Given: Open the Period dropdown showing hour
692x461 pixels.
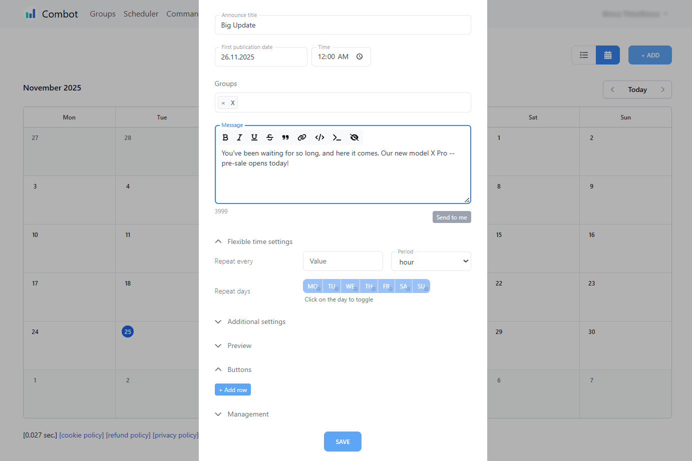Looking at the screenshot, I should coord(431,261).
